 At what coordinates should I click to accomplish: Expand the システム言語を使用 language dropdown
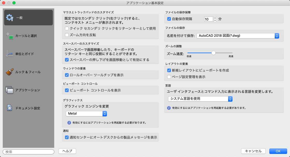tap(200, 99)
